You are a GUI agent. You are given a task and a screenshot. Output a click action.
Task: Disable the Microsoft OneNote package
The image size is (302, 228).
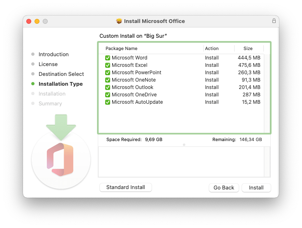[x=108, y=80]
